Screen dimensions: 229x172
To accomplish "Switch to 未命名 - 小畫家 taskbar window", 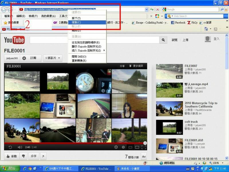I will pyautogui.click(x=132, y=169).
